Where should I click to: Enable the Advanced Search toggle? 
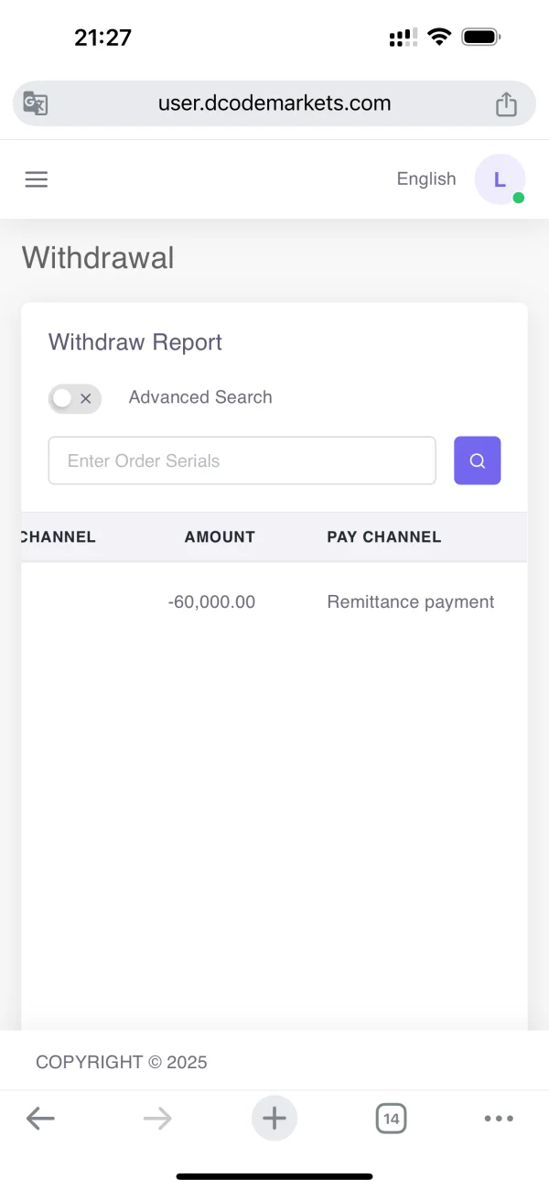[74, 398]
